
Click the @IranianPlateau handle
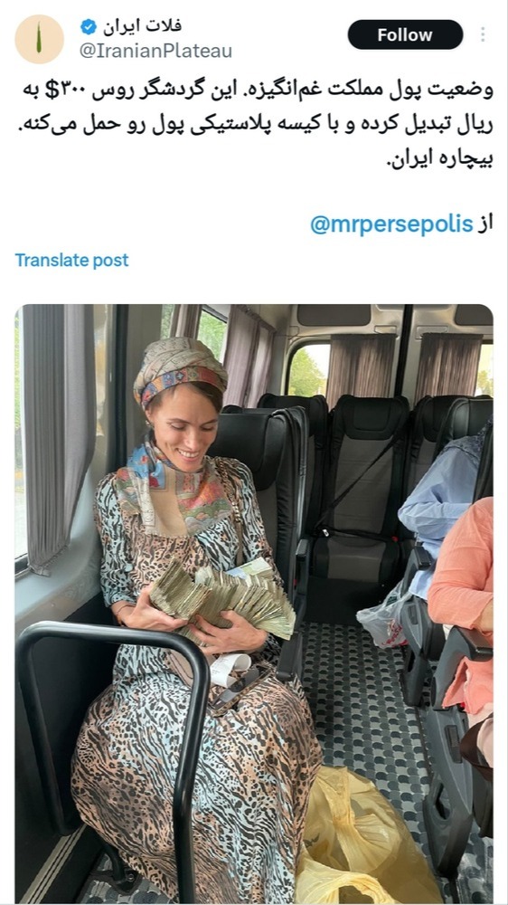[155, 52]
